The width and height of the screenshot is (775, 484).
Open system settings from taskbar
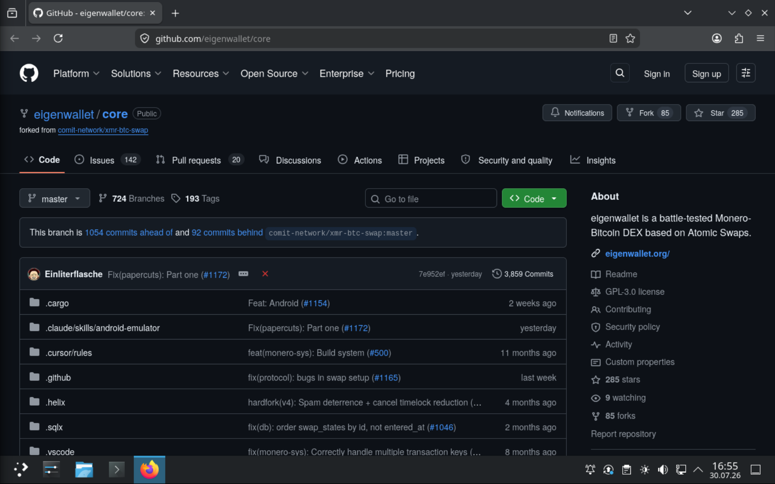pos(51,470)
